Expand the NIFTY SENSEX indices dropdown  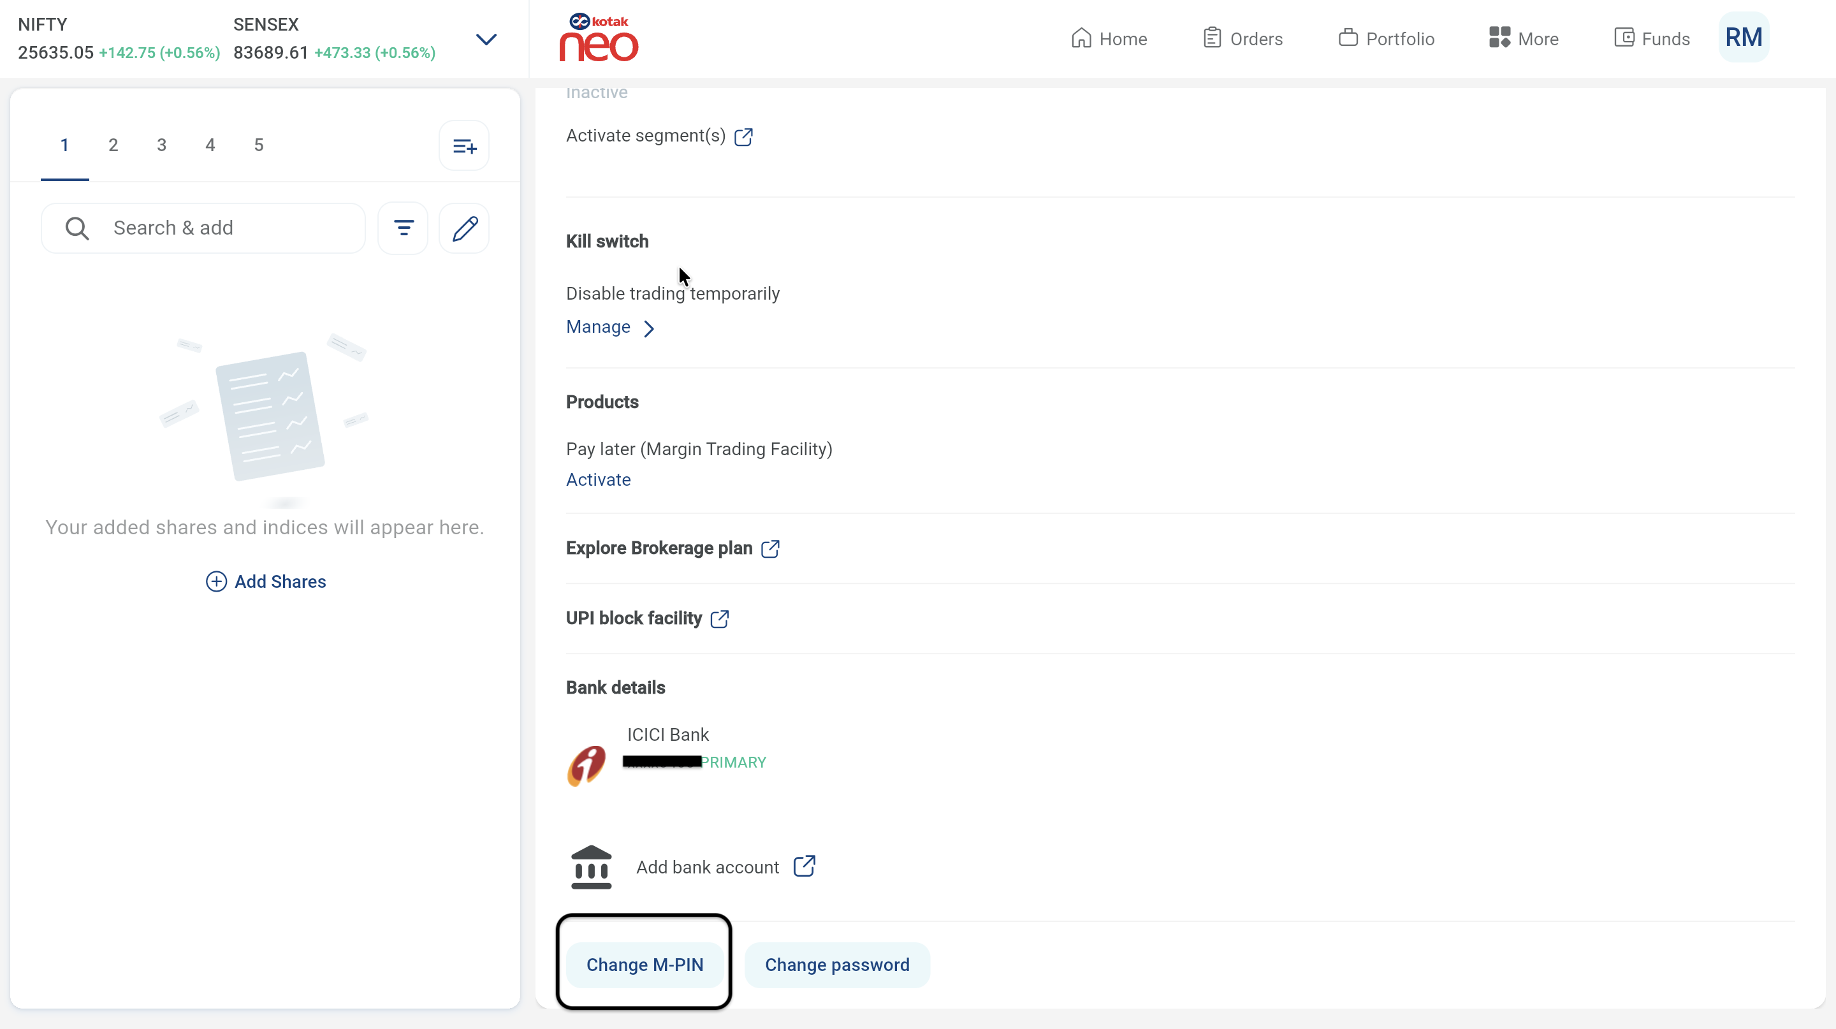tap(486, 39)
